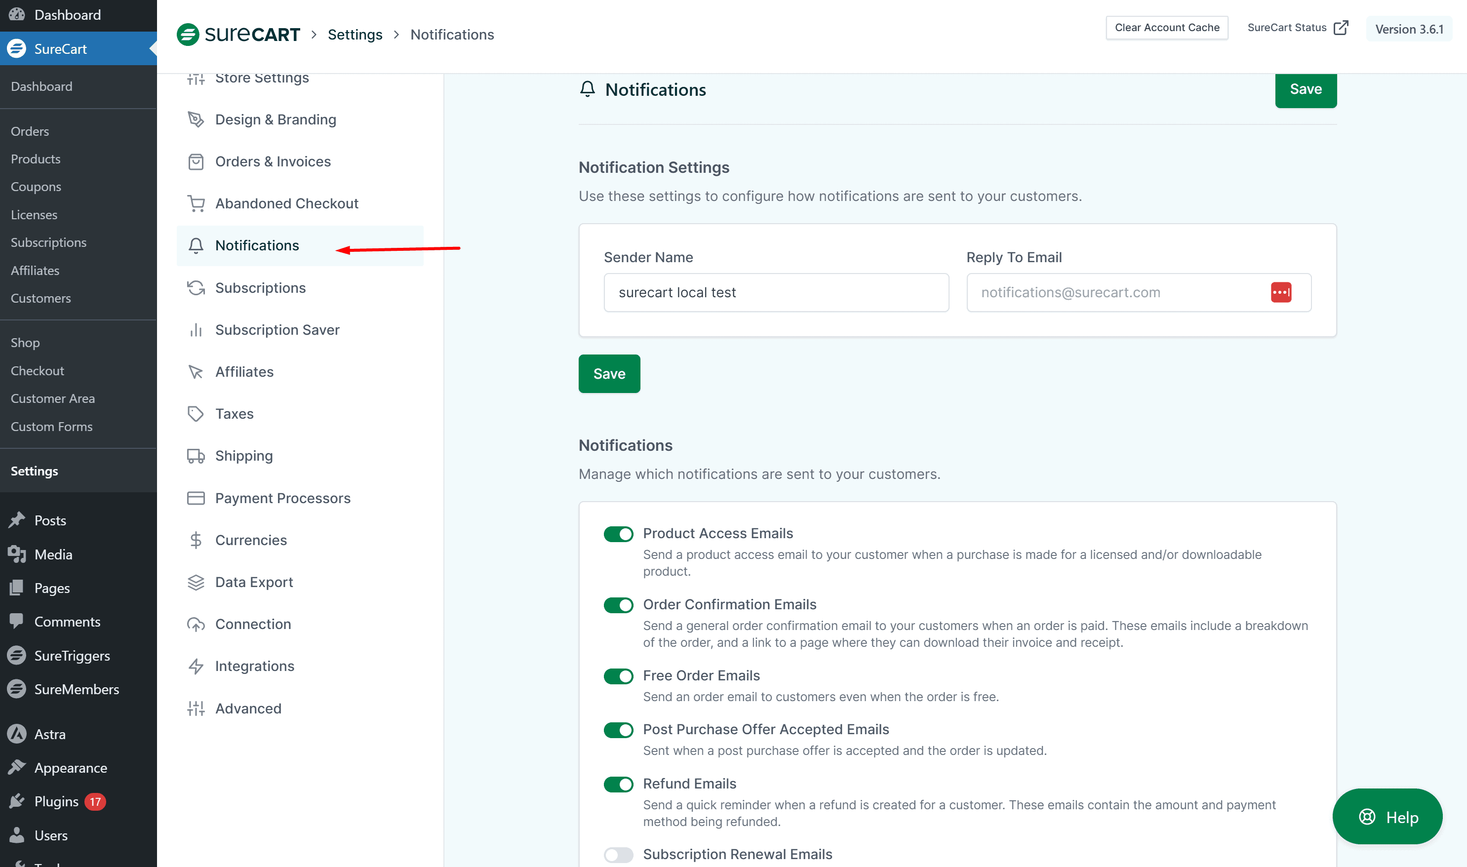This screenshot has height=867, width=1467.
Task: Open the Help widget button
Action: pos(1387,817)
